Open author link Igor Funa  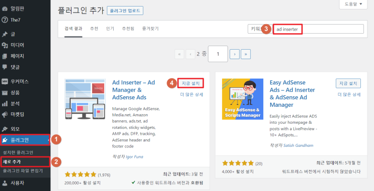[x=134, y=157]
